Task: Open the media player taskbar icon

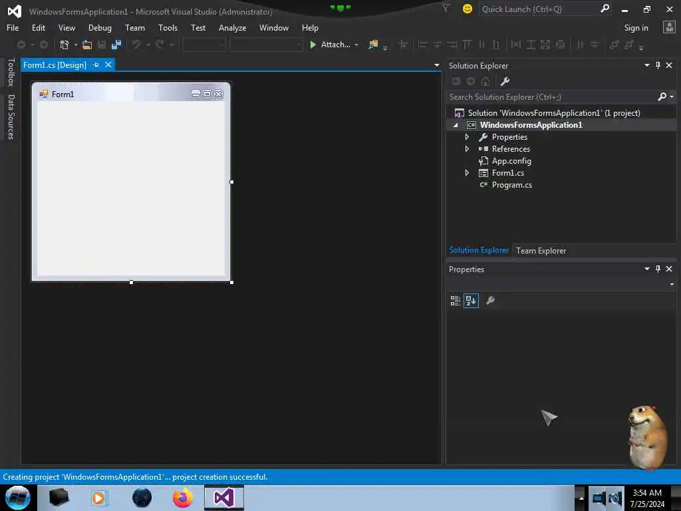Action: click(98, 498)
